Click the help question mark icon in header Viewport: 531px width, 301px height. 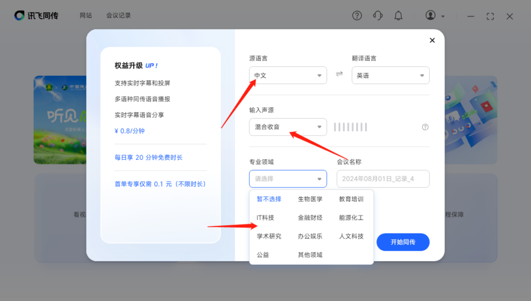click(357, 16)
